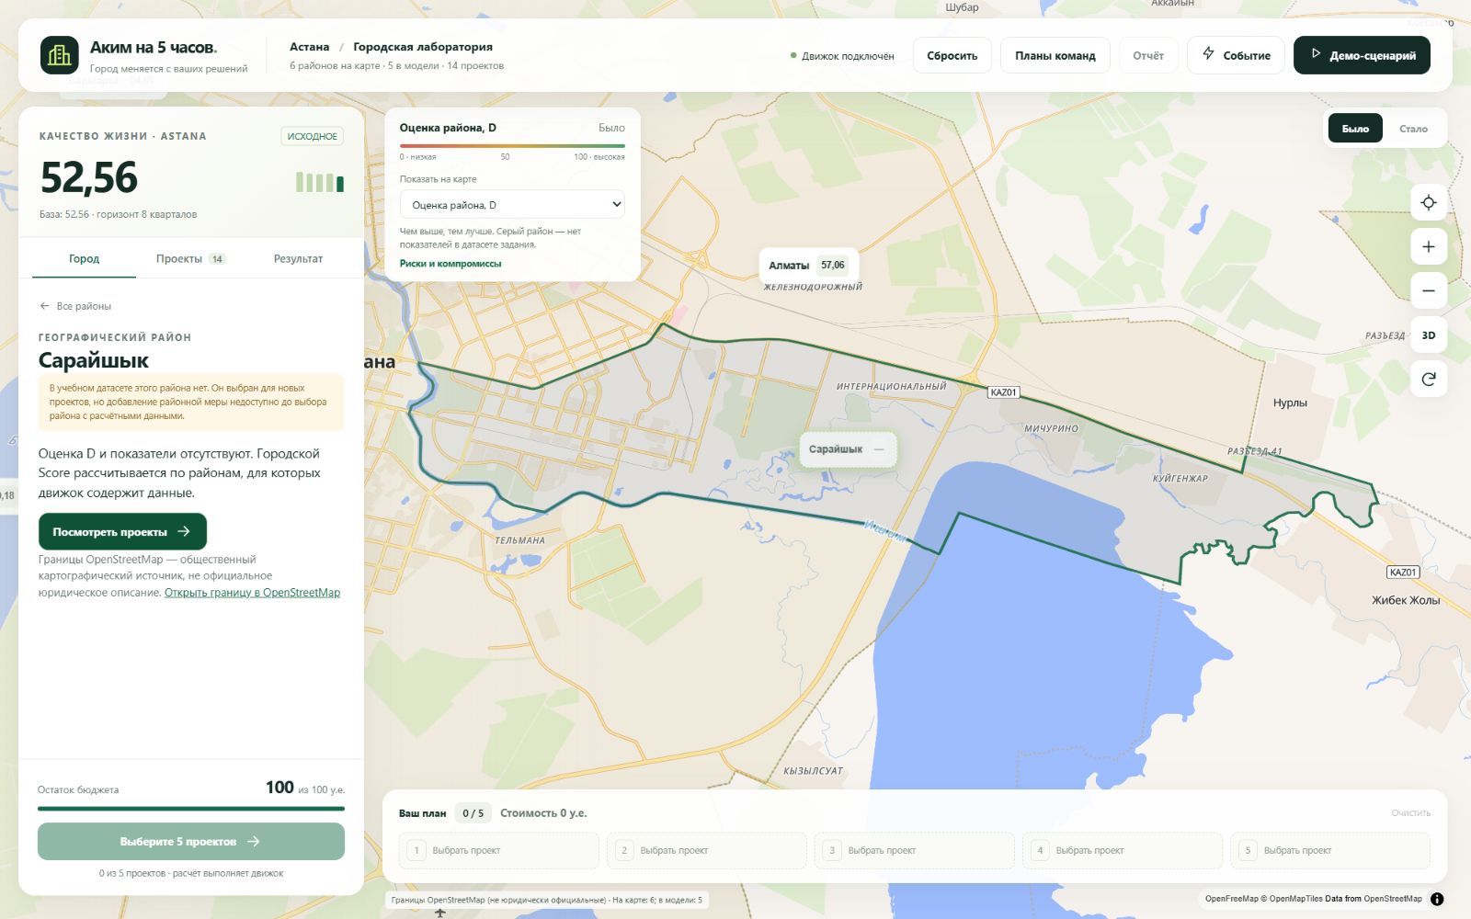
Task: Click Посмотреть проекты button
Action: (x=122, y=531)
